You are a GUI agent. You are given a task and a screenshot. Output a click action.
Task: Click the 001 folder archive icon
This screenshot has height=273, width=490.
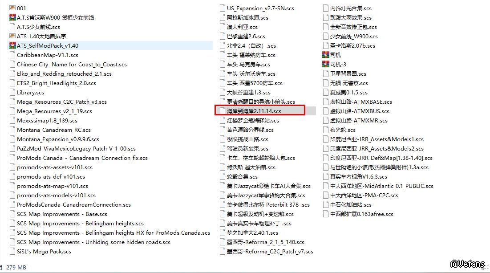click(x=12, y=8)
